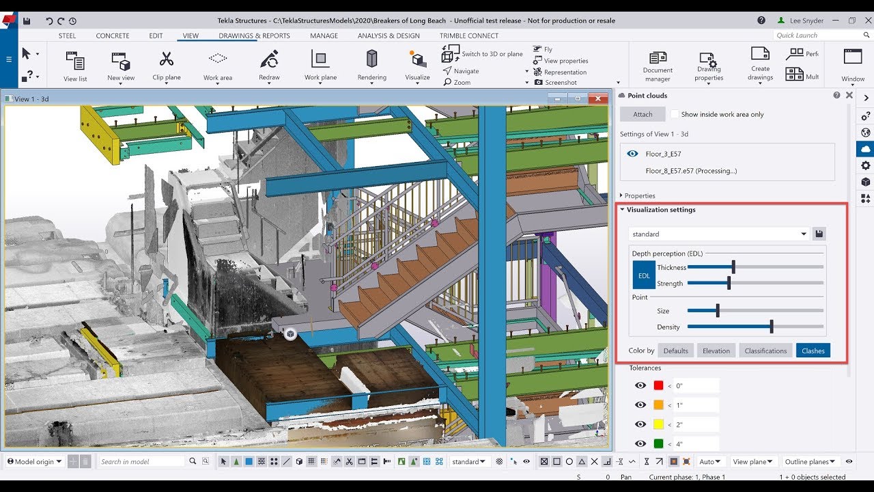
Task: Click the Redraw icon
Action: point(269,60)
